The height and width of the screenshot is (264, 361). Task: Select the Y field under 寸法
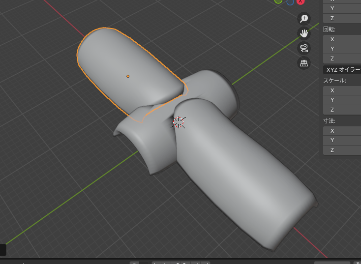[342, 140]
